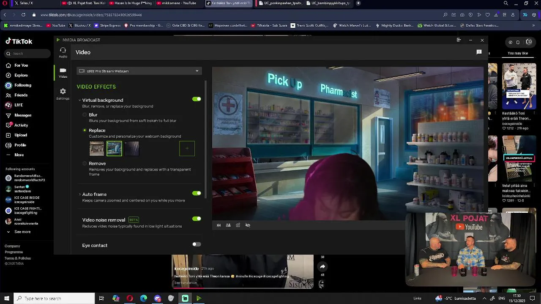Click the video progress bar on TikTok player
This screenshot has width=541, height=304.
click(x=243, y=288)
